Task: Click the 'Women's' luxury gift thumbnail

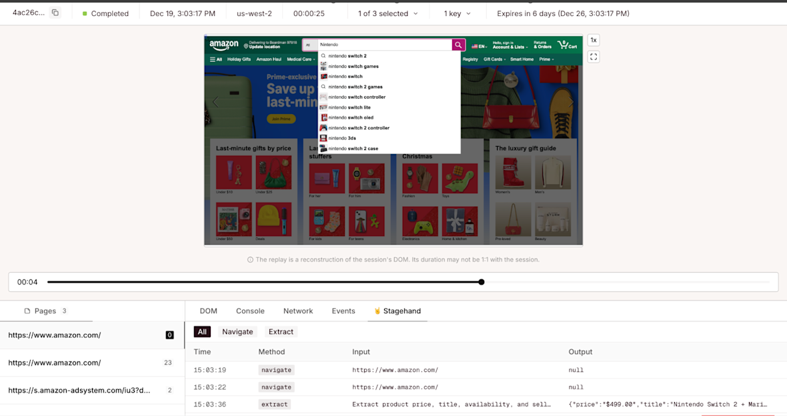Action: (x=513, y=172)
